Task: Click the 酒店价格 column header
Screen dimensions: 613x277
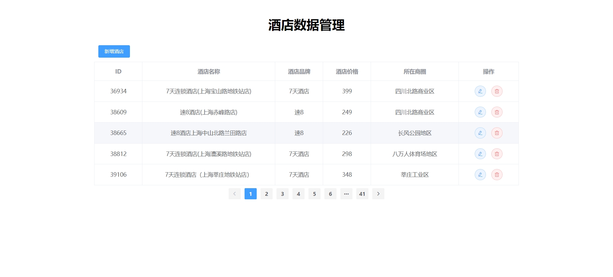Action: (x=347, y=72)
